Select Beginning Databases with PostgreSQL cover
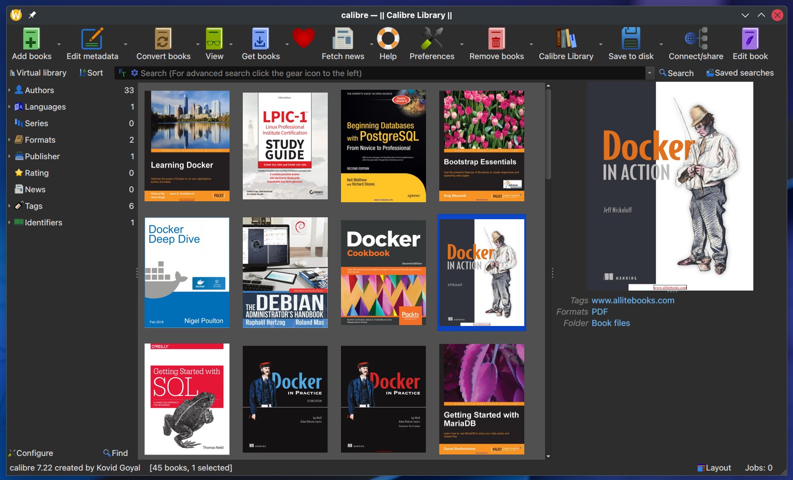The width and height of the screenshot is (793, 480). pos(384,146)
